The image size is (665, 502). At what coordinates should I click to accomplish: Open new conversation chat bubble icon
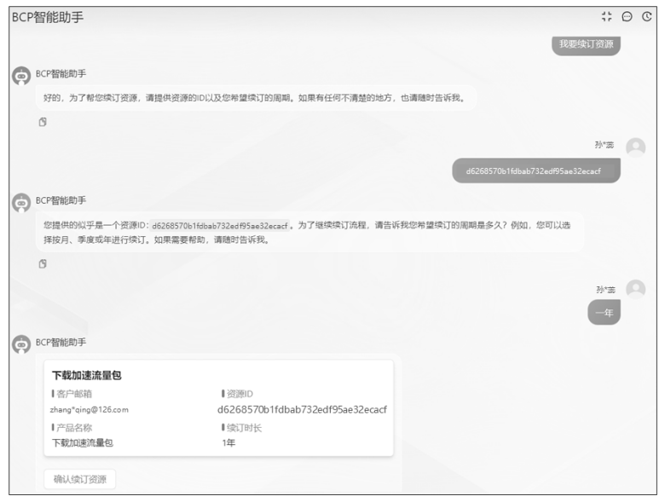(627, 16)
